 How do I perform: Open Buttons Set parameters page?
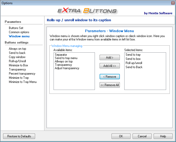click(16, 28)
